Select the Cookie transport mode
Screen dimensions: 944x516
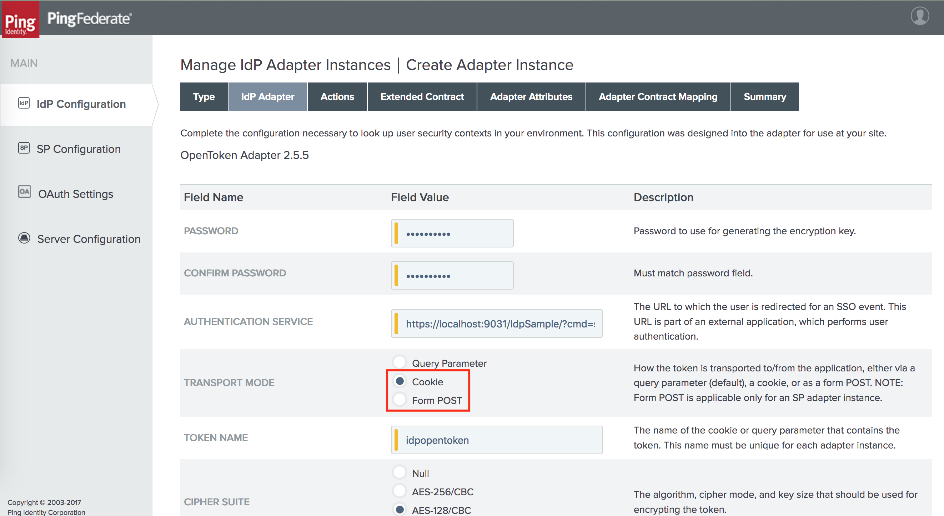400,381
